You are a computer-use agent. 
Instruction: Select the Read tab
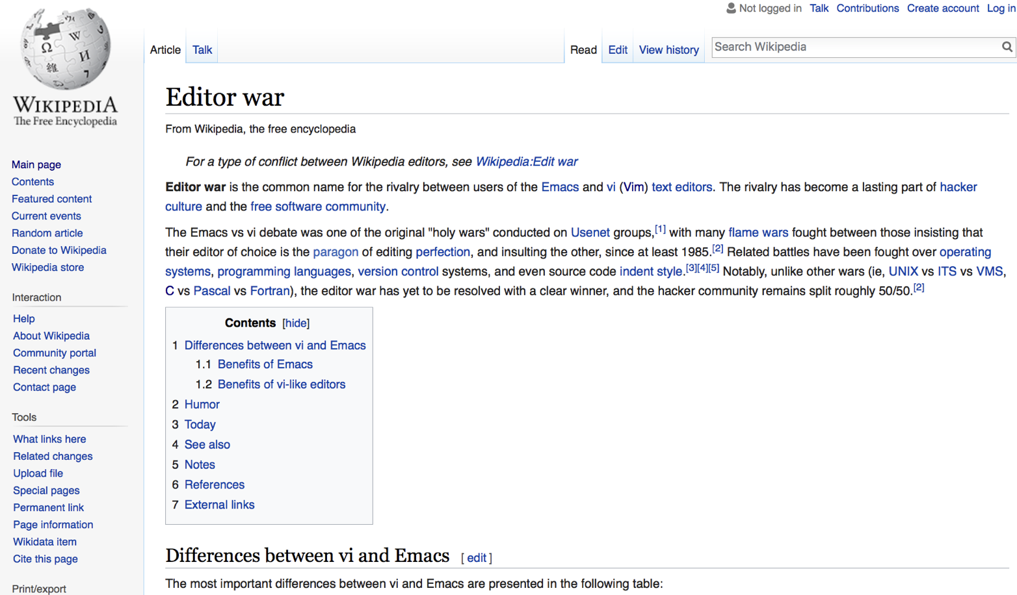click(x=583, y=49)
